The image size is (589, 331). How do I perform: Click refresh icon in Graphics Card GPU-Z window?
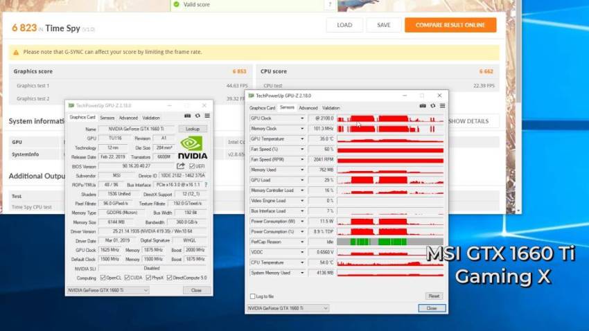pyautogui.click(x=197, y=116)
